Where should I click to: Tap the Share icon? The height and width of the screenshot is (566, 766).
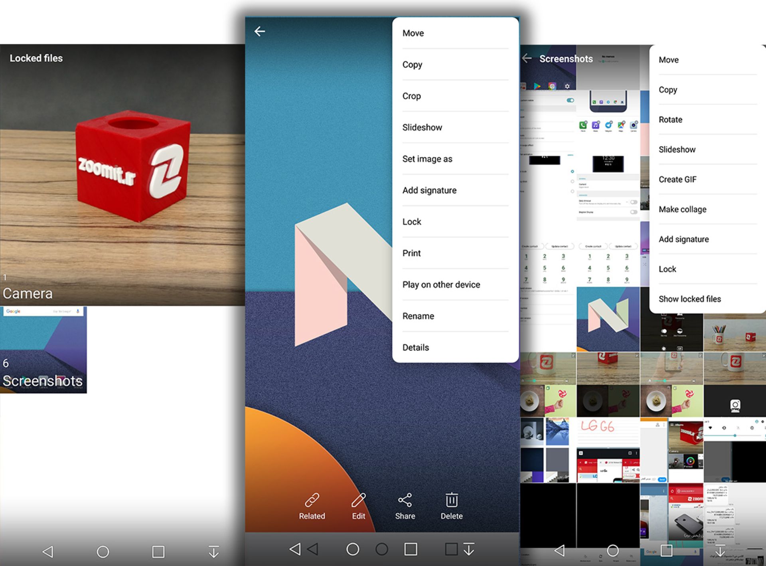coord(405,500)
